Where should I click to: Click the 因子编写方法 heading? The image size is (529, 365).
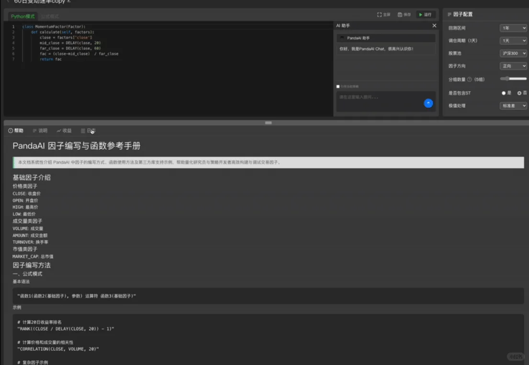pos(32,265)
